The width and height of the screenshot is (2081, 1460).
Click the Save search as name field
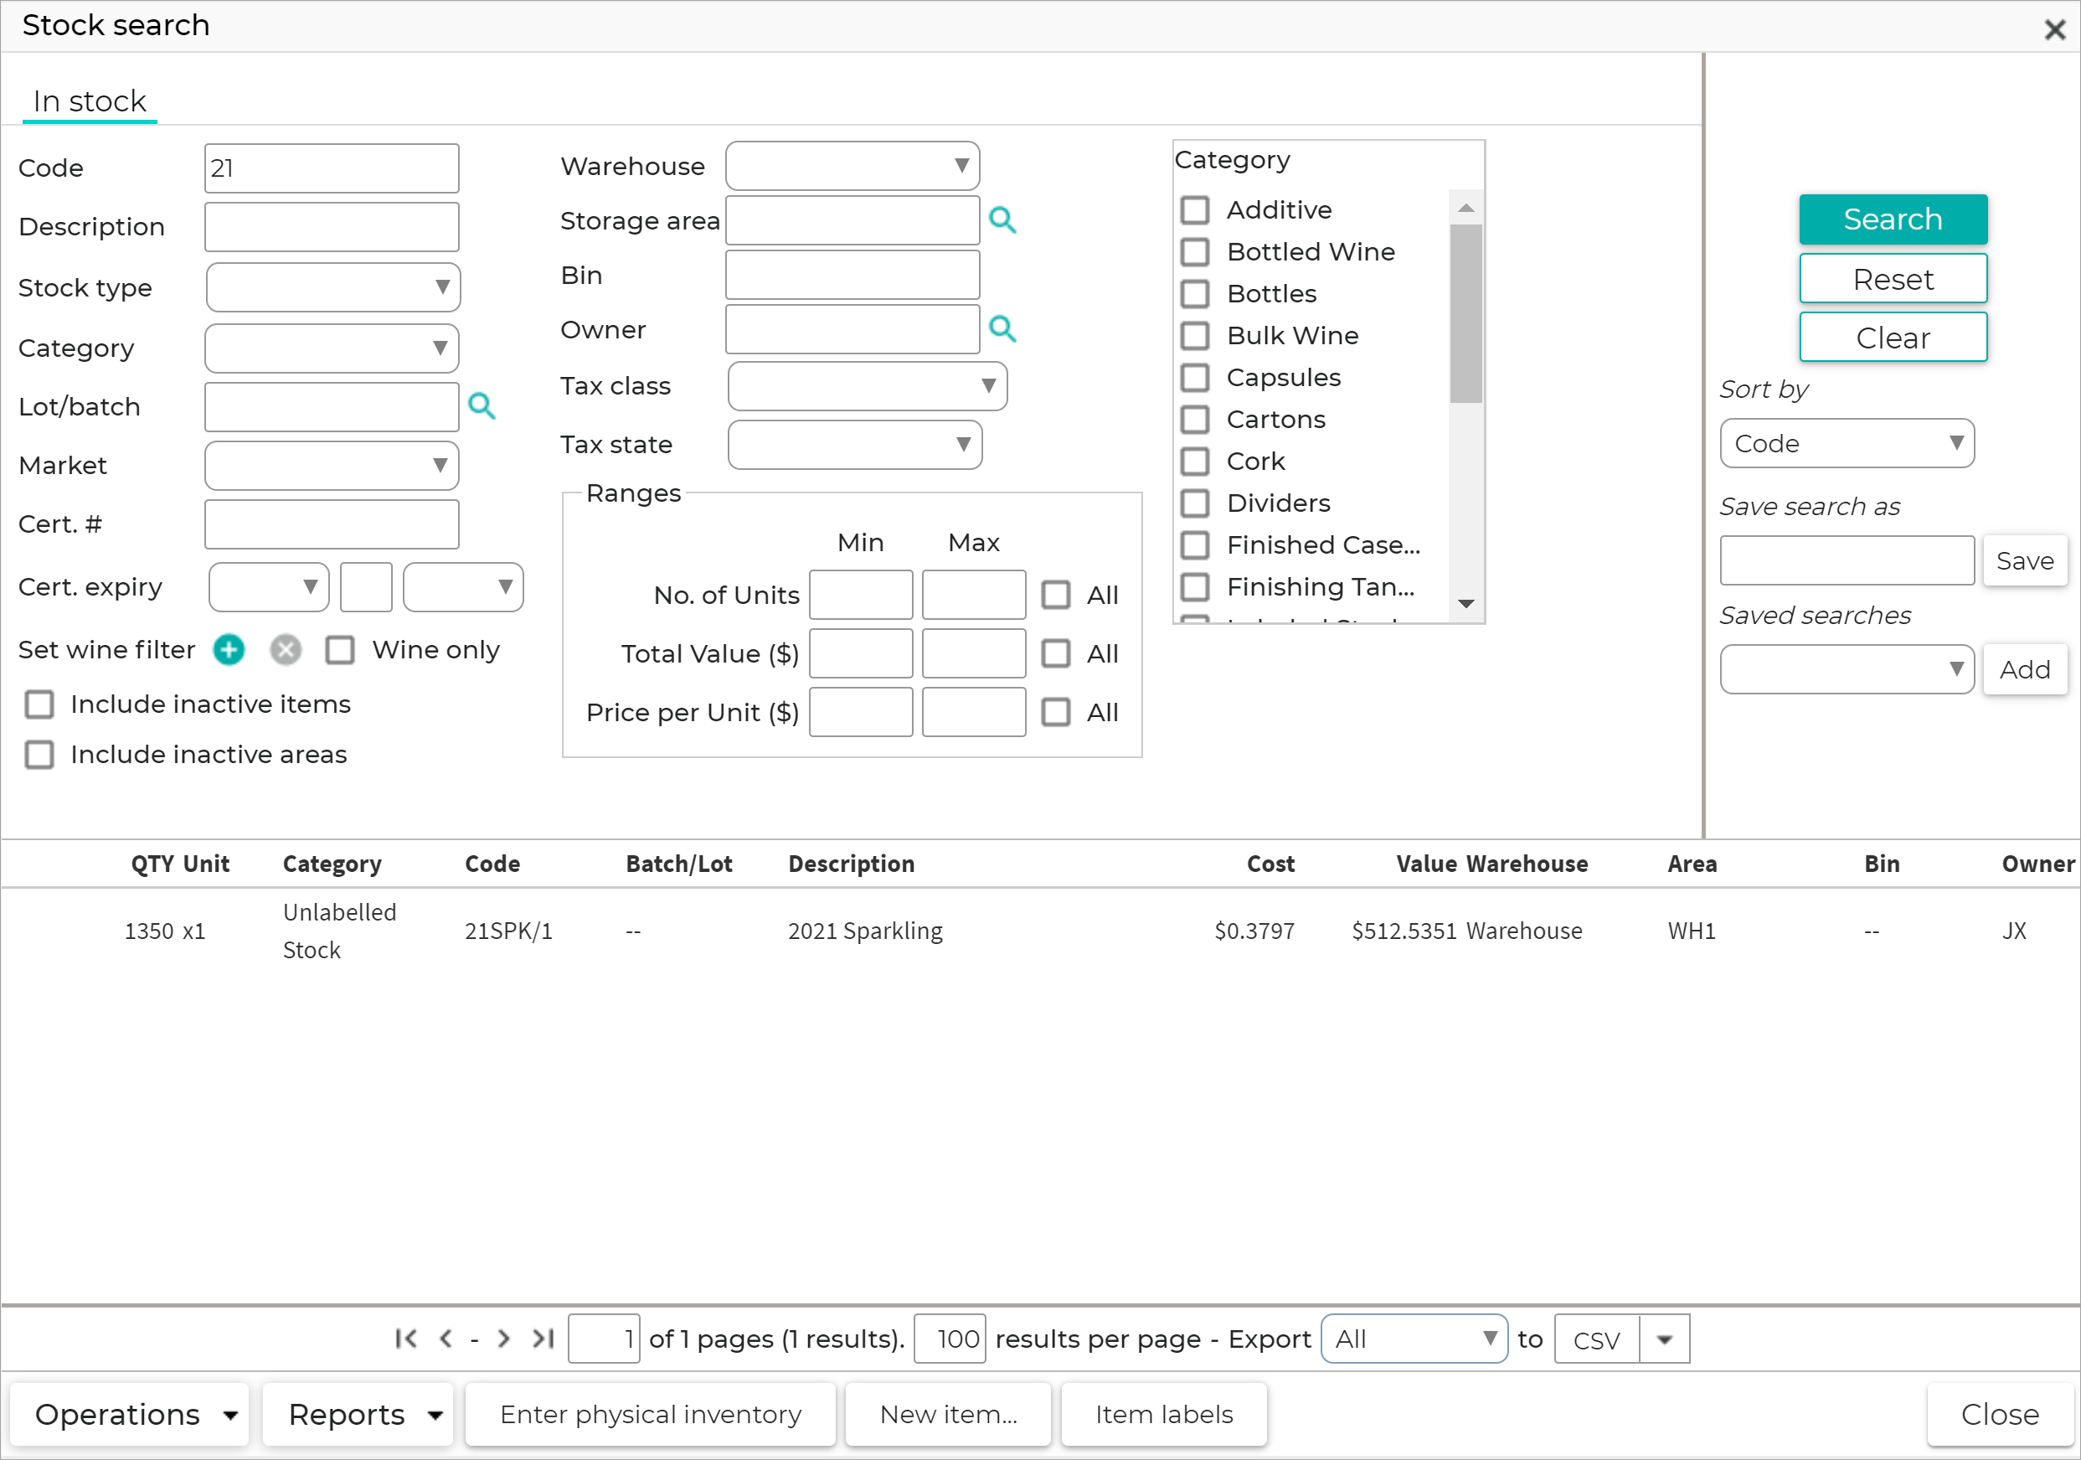tap(1847, 560)
